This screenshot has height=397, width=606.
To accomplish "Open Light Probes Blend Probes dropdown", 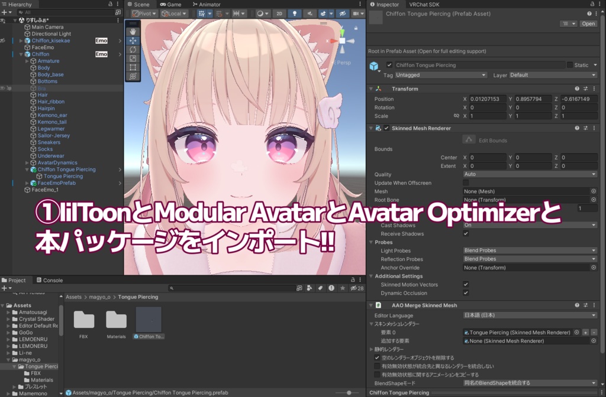I will [530, 250].
